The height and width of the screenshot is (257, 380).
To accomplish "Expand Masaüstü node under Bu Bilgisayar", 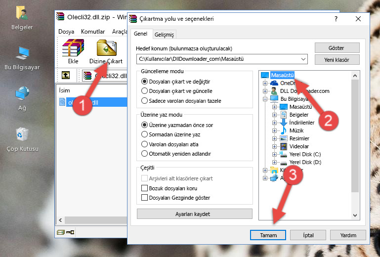I will pyautogui.click(x=274, y=107).
